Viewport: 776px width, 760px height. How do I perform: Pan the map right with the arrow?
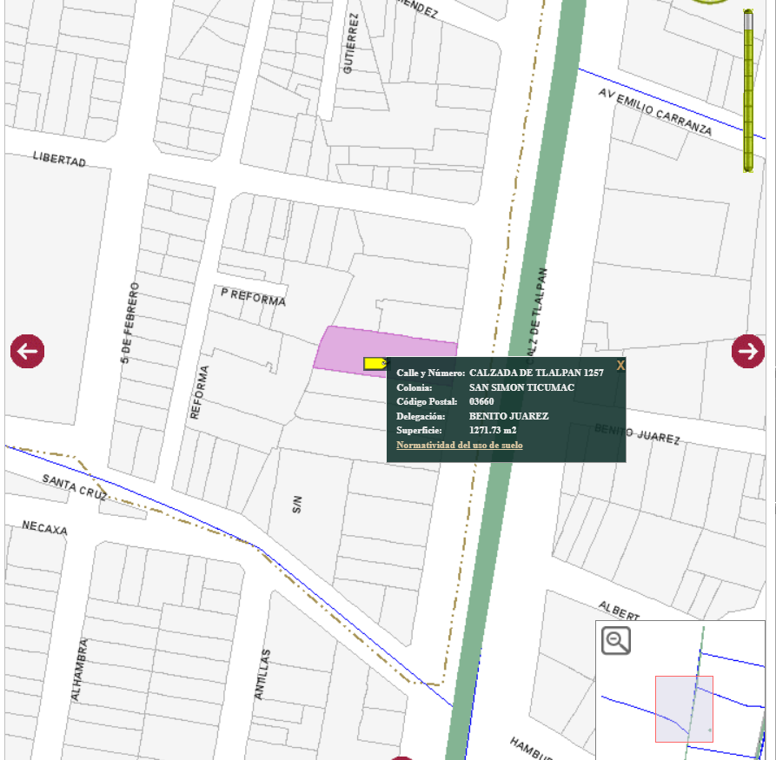[748, 351]
